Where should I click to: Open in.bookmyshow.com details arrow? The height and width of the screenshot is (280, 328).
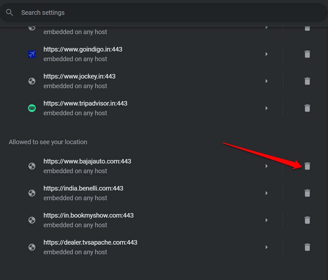point(267,220)
